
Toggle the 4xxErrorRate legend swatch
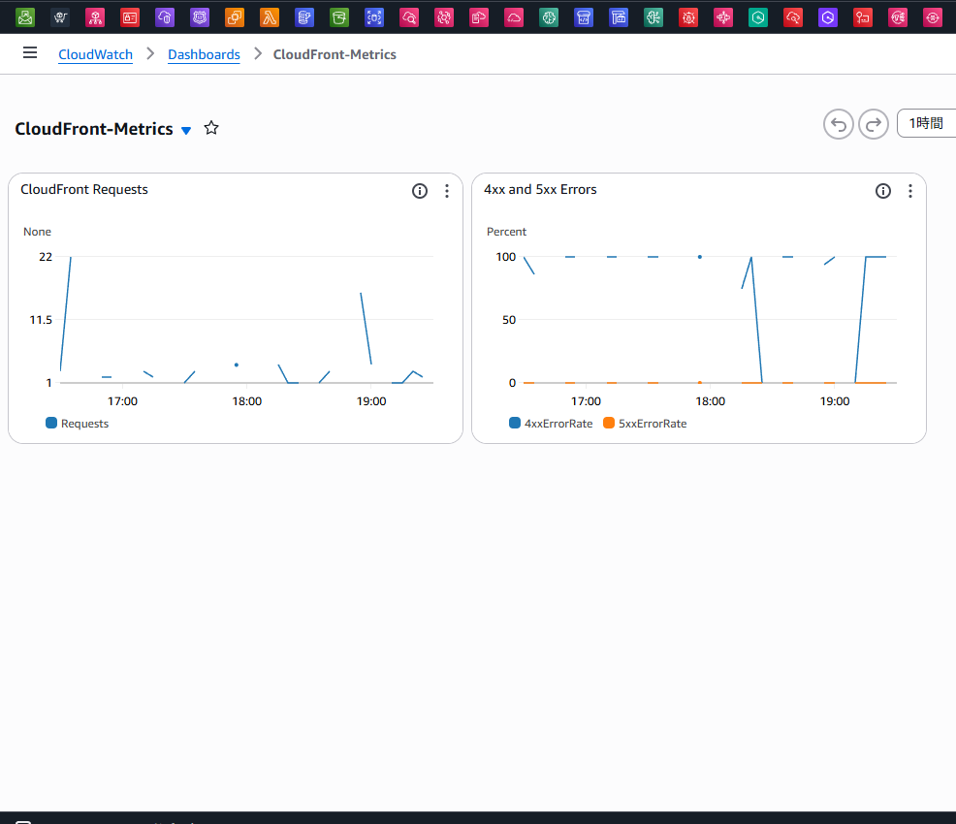coord(515,423)
